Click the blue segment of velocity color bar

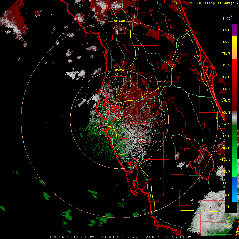coord(234,189)
